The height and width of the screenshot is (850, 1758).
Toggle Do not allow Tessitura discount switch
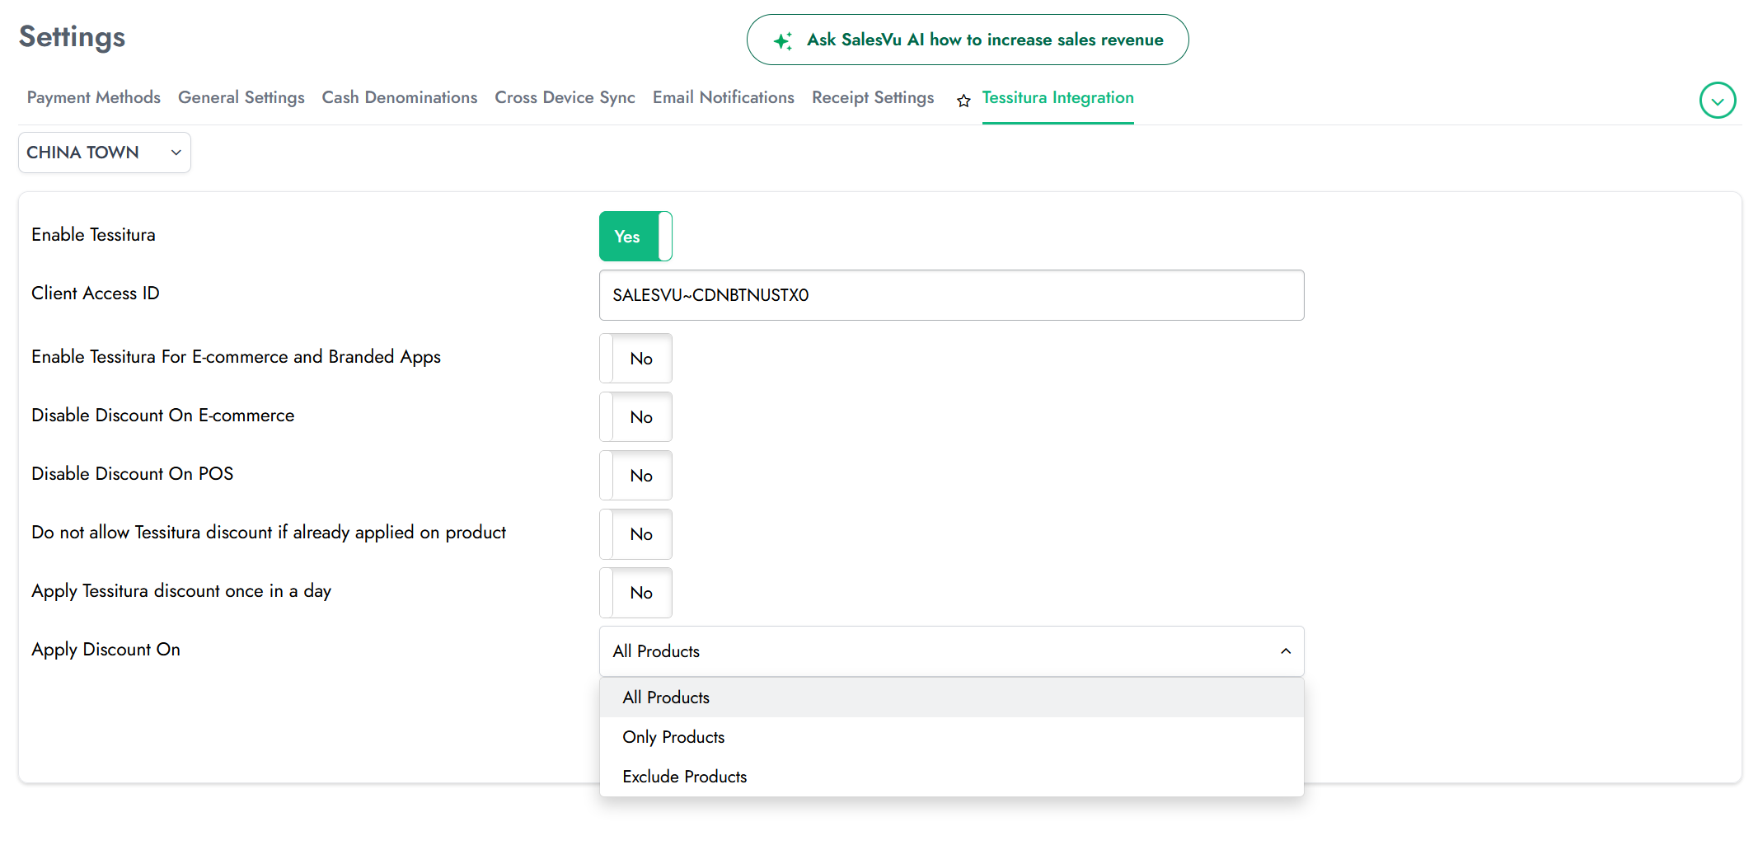coord(635,534)
